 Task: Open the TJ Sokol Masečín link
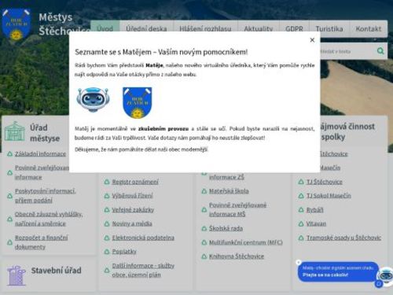pyautogui.click(x=329, y=196)
